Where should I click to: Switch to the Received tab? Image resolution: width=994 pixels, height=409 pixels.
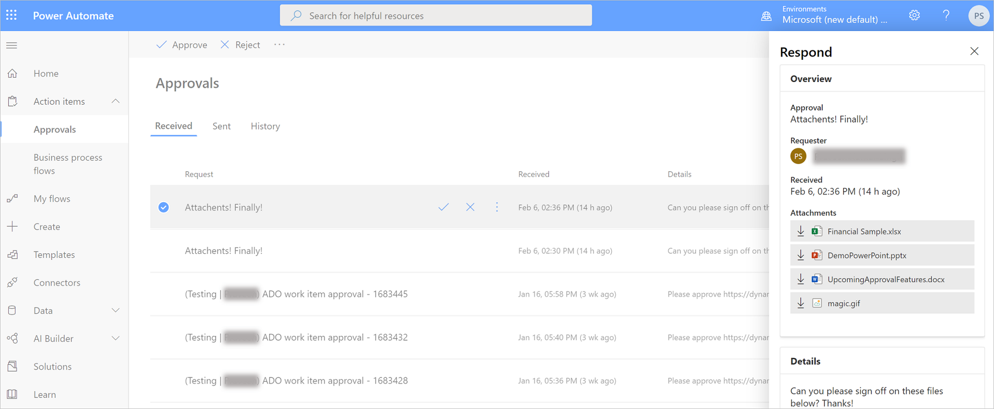(174, 126)
